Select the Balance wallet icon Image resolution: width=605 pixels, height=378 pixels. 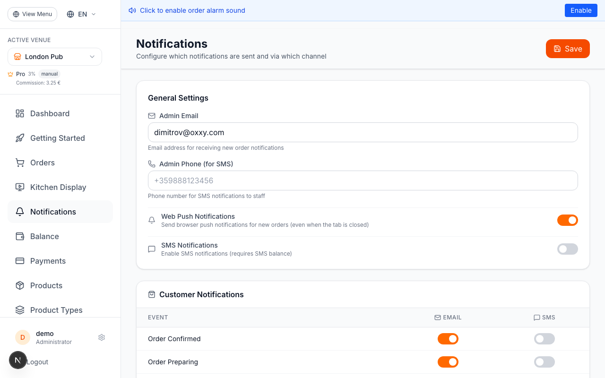[x=19, y=236]
